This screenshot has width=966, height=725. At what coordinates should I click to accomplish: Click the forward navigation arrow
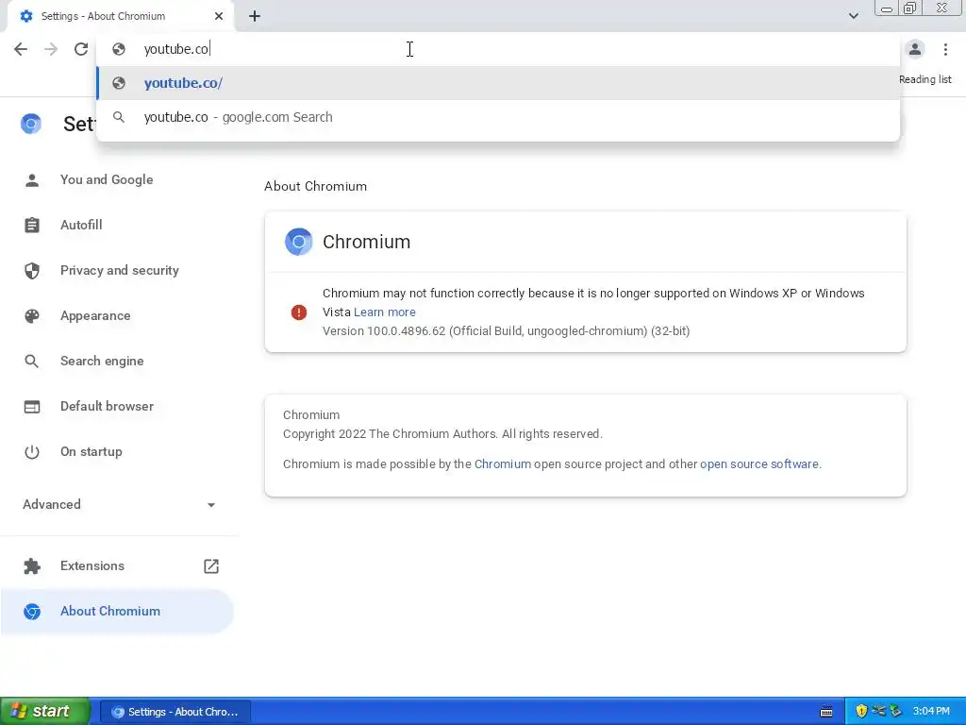click(51, 49)
